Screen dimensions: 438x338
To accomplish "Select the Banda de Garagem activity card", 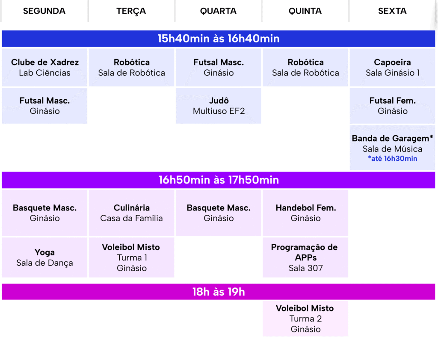I will click(393, 148).
